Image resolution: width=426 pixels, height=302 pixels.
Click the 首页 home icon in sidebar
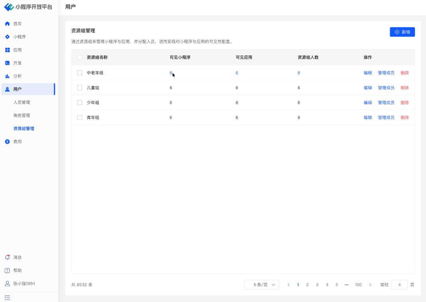7,24
